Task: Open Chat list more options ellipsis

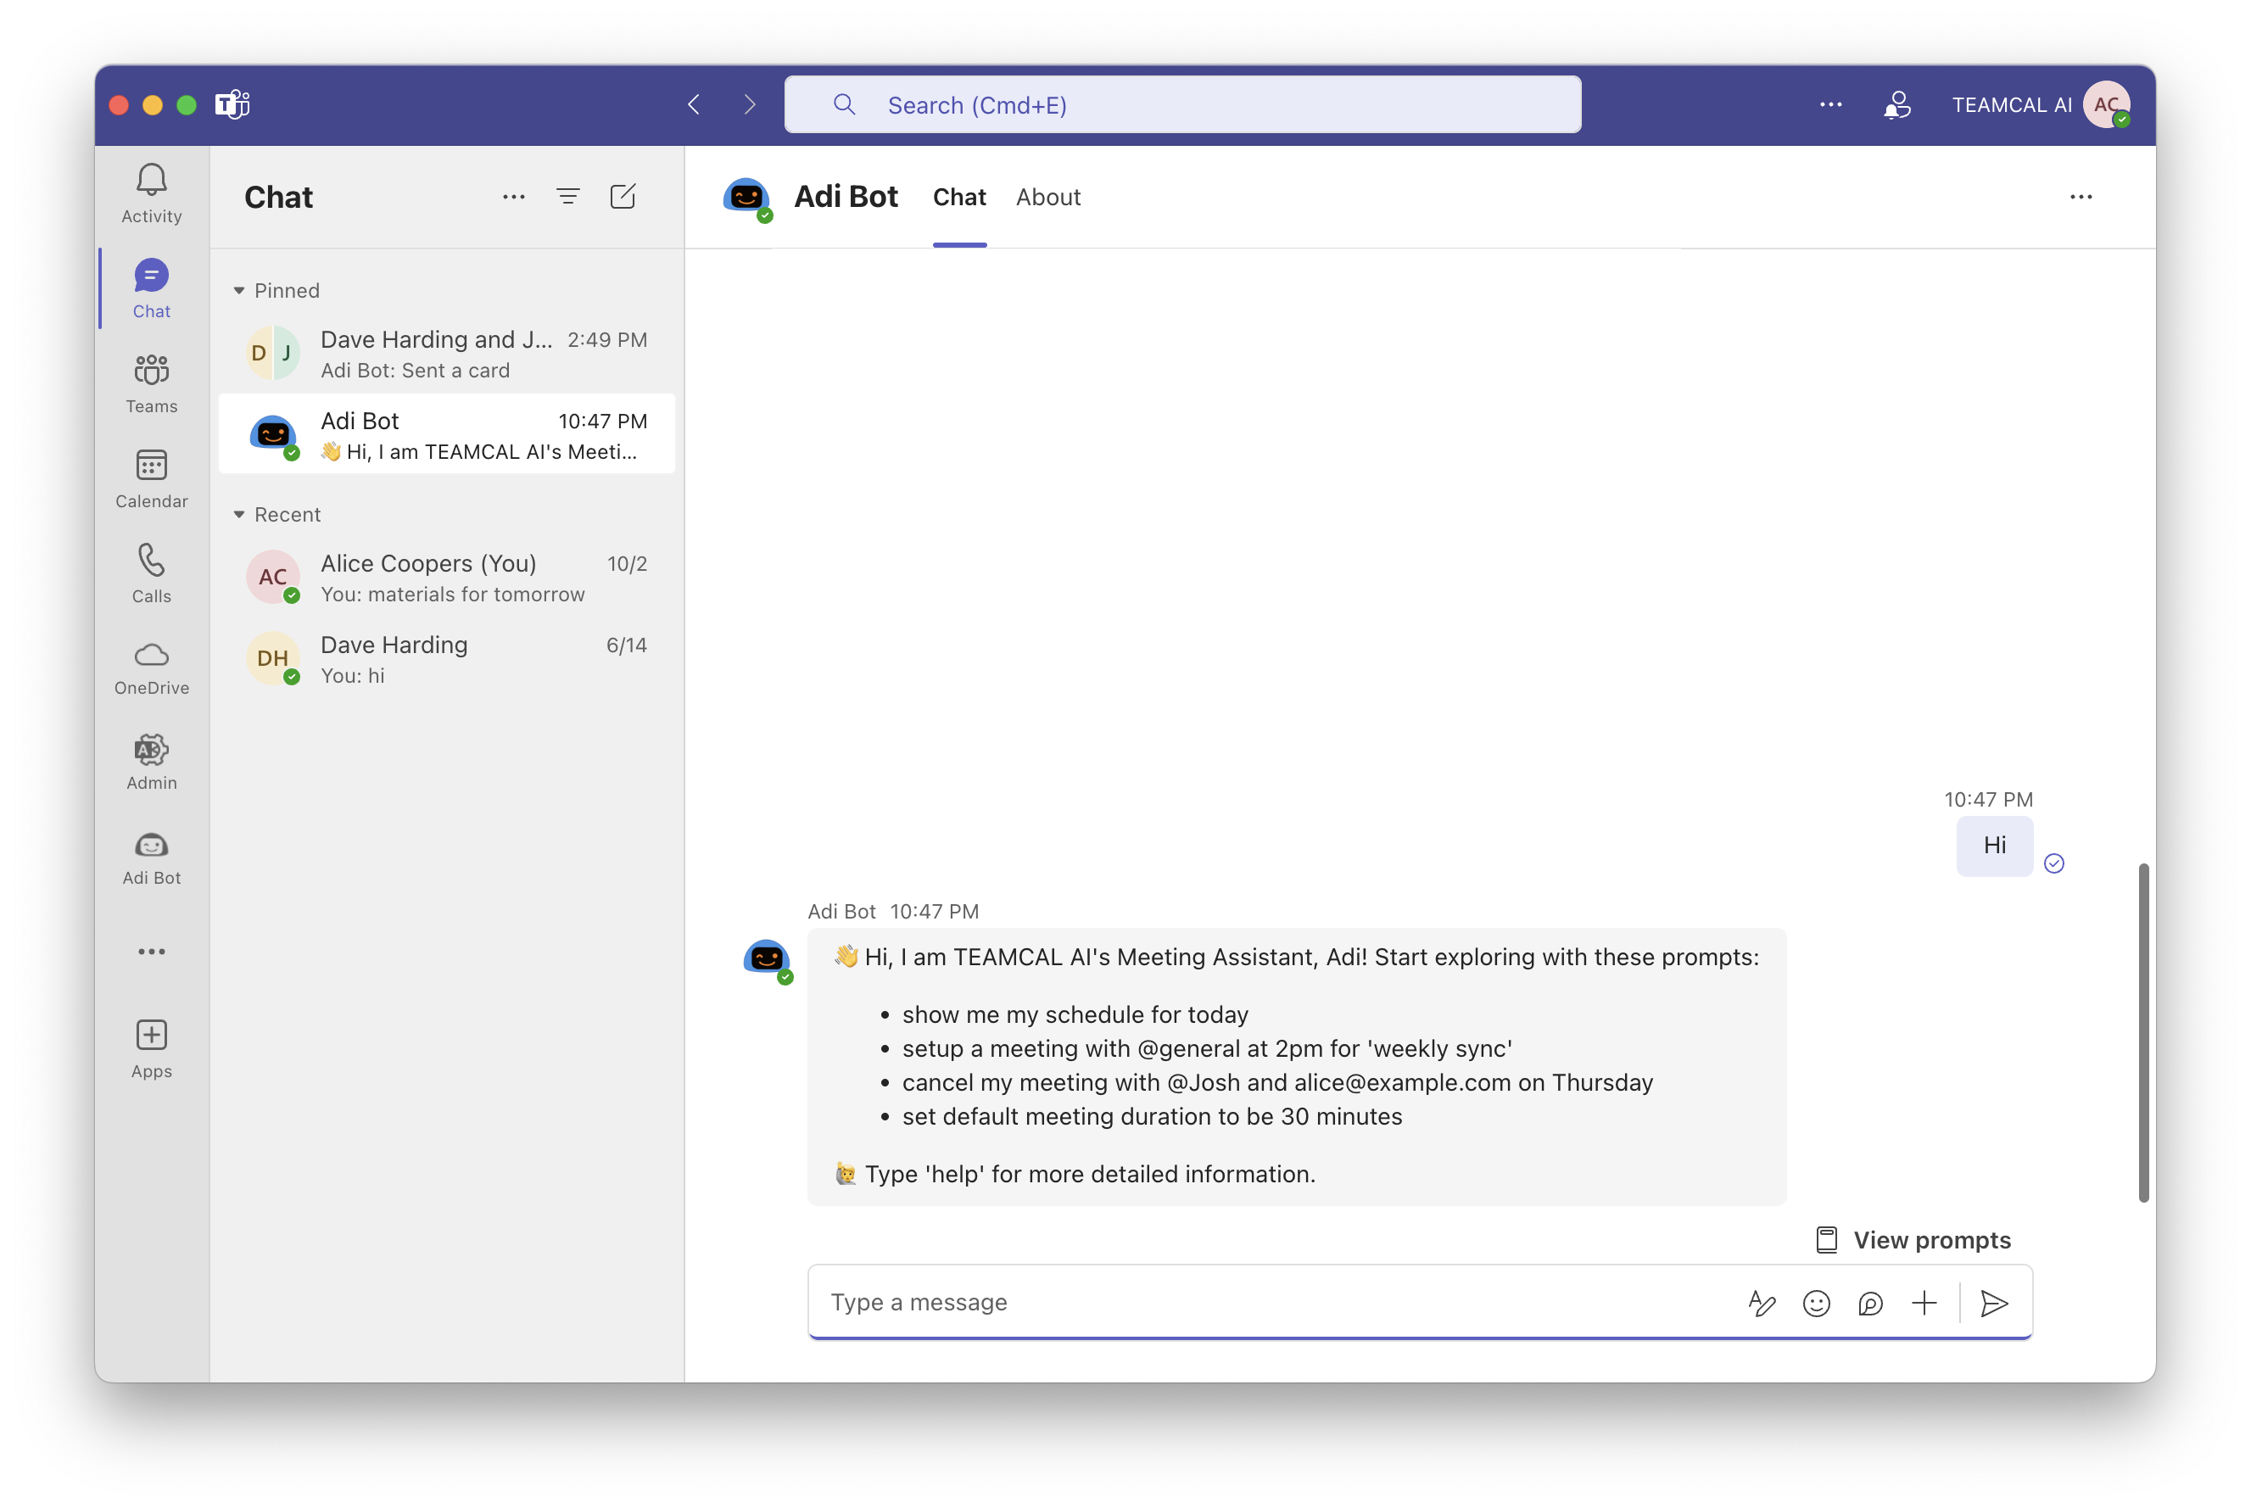Action: point(513,197)
